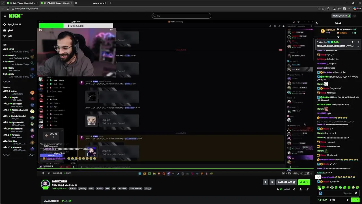Show more followed channels
The width and height of the screenshot is (362, 204).
[6, 81]
